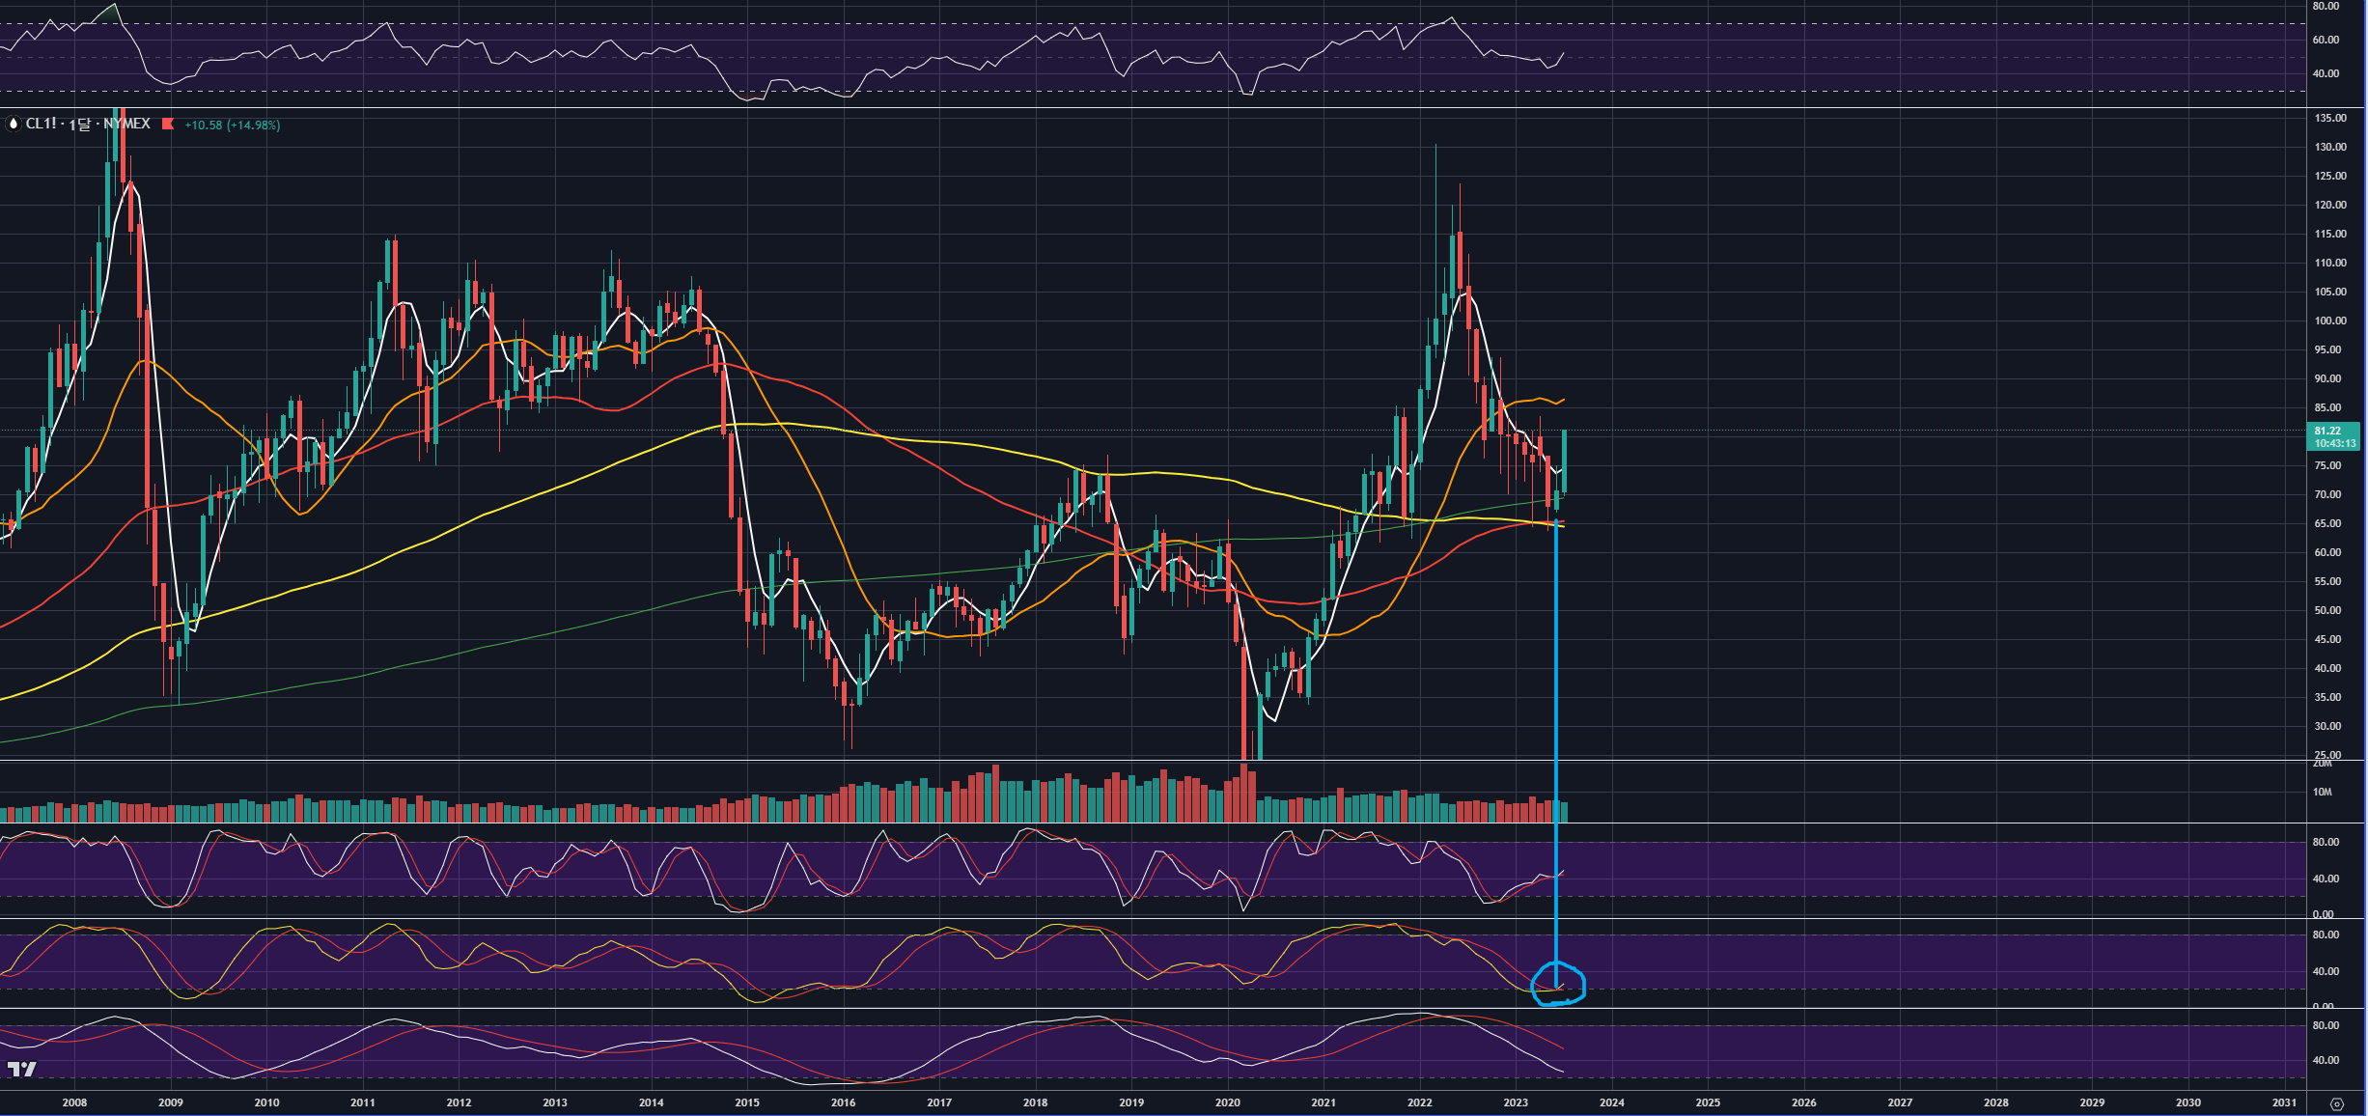This screenshot has width=2368, height=1116.
Task: Open chart settings hexagon gear icon
Action: click(2336, 1103)
